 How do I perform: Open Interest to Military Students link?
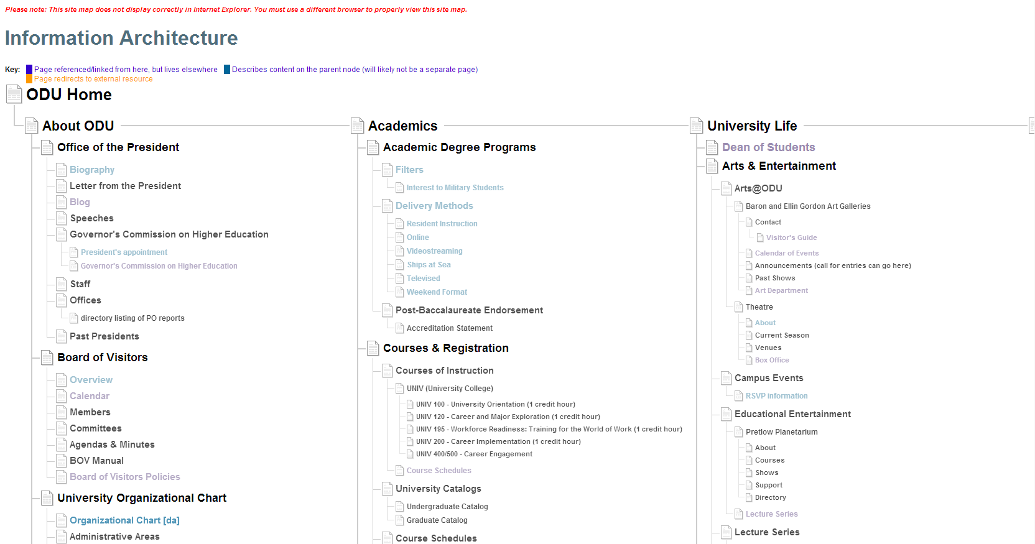455,188
